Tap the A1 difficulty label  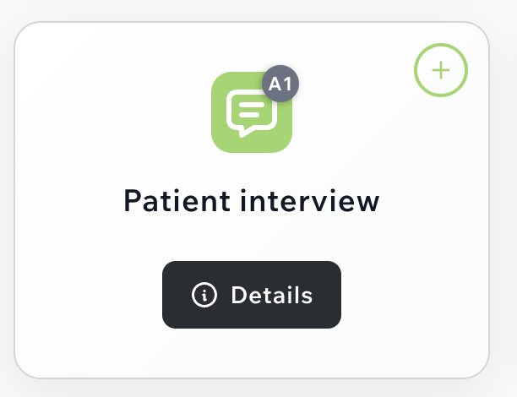click(280, 84)
